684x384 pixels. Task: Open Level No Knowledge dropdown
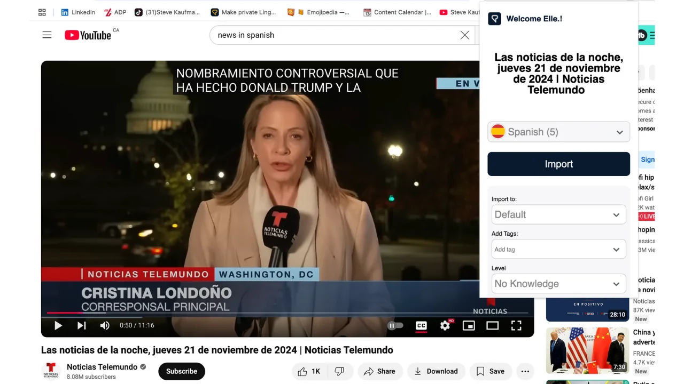(x=558, y=284)
